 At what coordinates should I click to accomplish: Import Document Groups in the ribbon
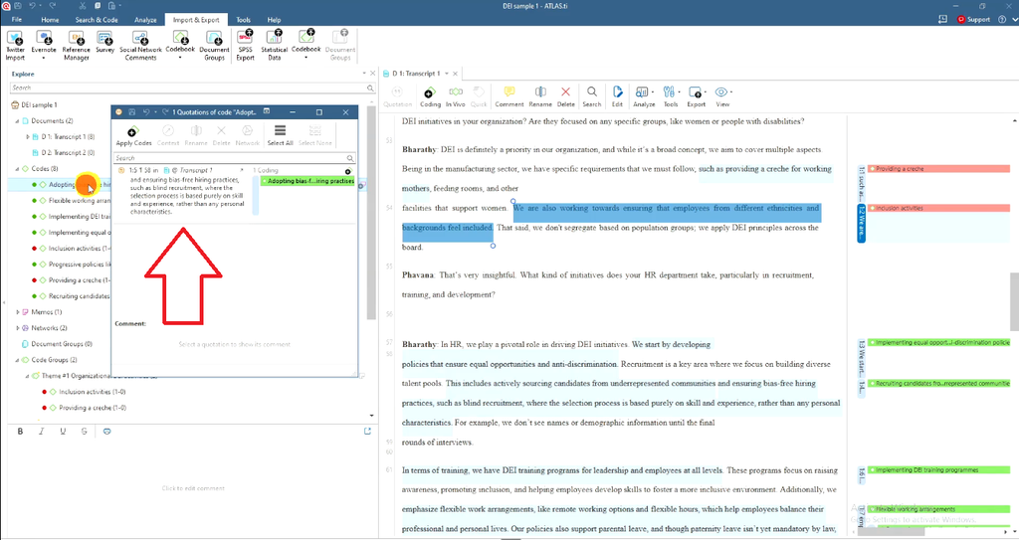click(x=214, y=45)
